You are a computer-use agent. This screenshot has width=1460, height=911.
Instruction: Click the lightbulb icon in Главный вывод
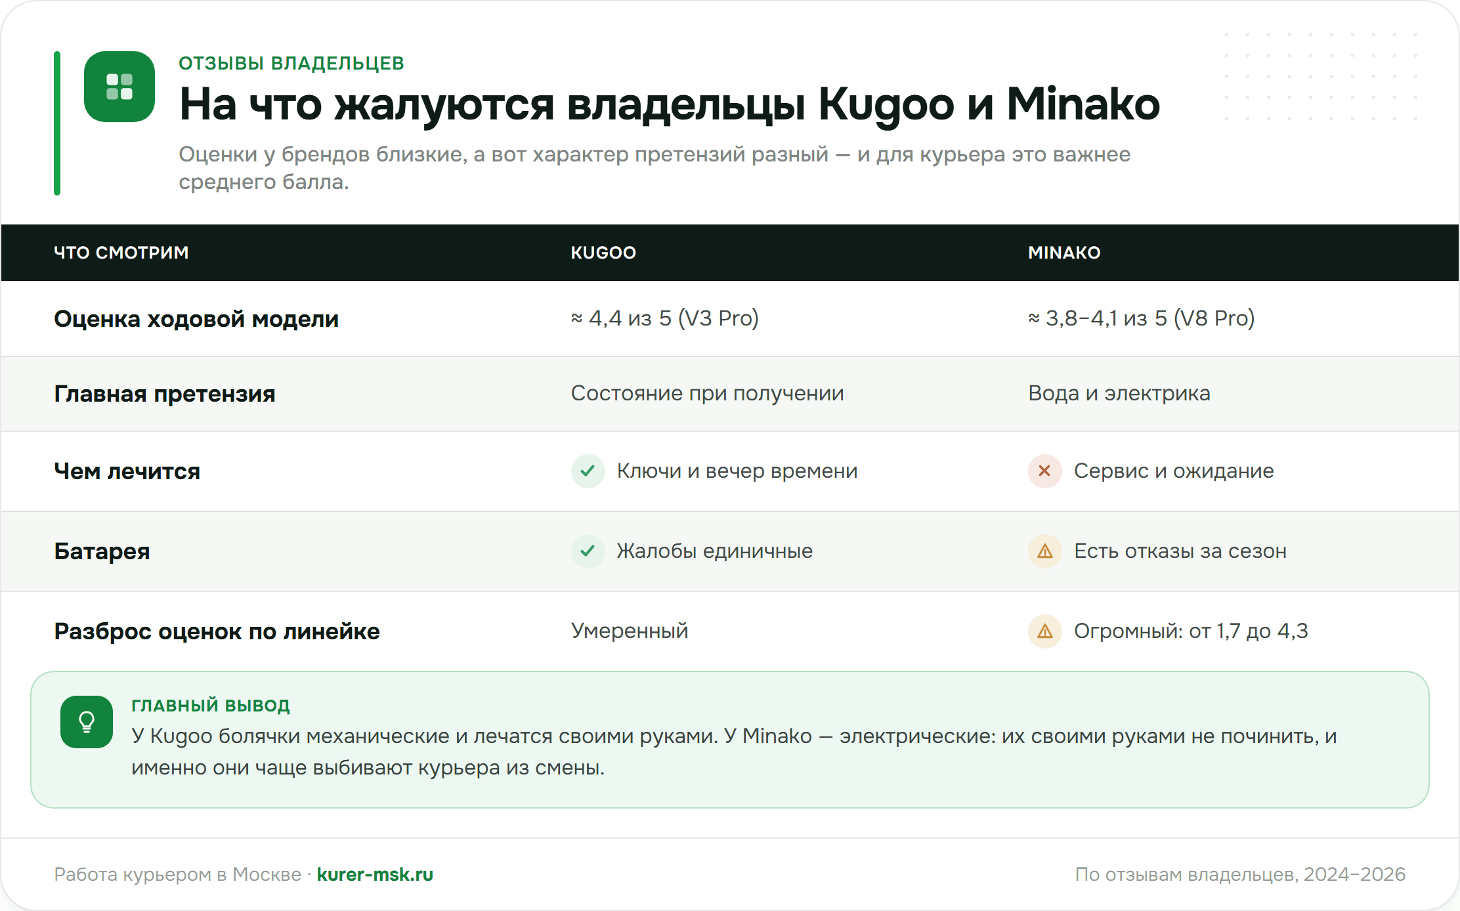coord(87,722)
